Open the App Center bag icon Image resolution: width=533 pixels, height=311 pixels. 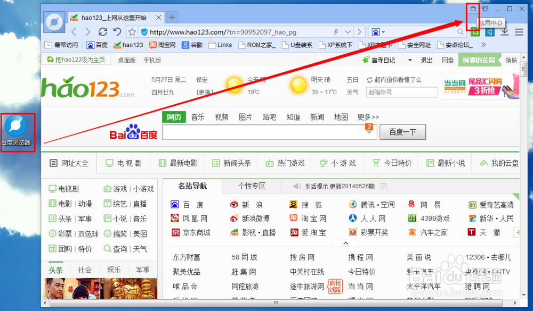pos(473,9)
